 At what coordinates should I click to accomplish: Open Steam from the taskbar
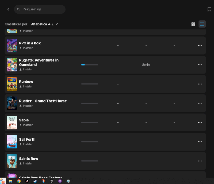tap(35, 181)
